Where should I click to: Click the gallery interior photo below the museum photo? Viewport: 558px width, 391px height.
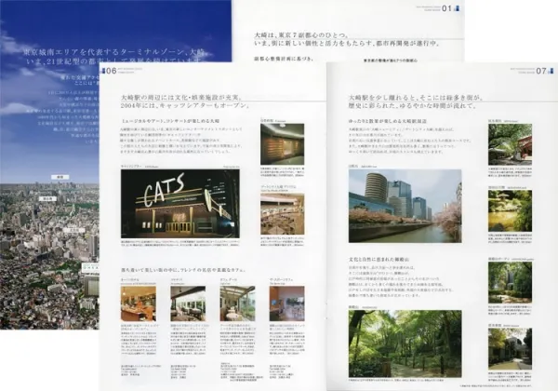(x=282, y=214)
